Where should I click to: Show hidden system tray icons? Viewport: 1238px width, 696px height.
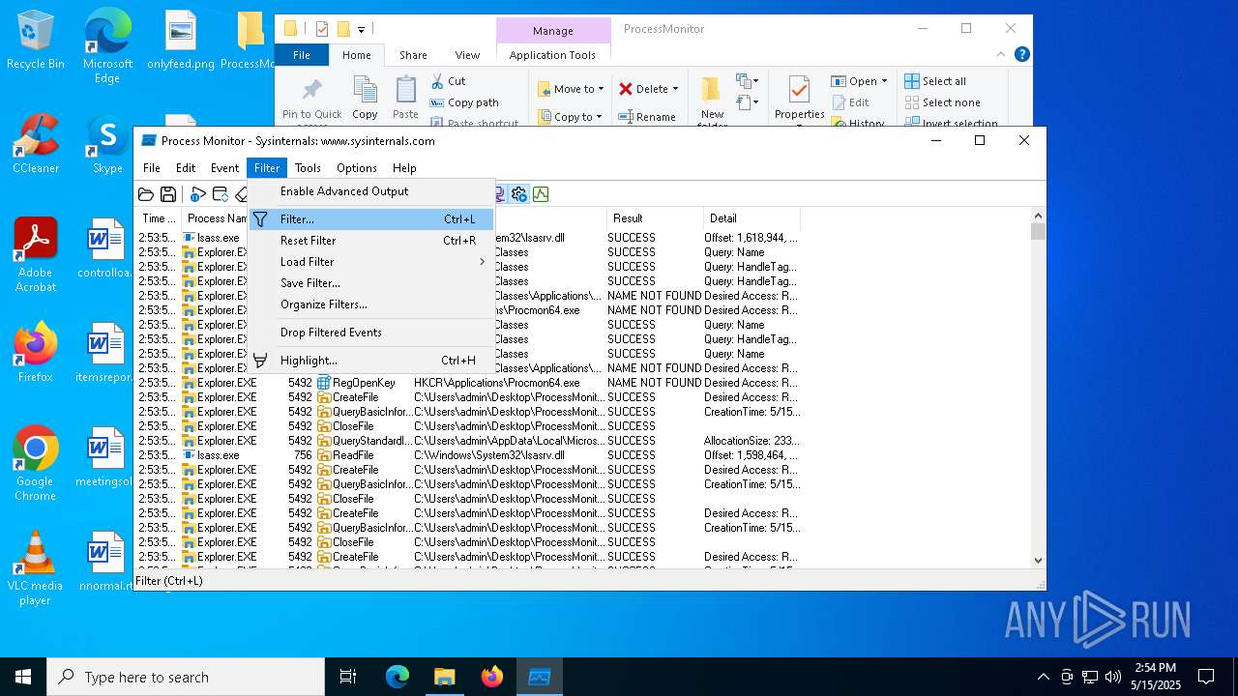tap(1043, 677)
